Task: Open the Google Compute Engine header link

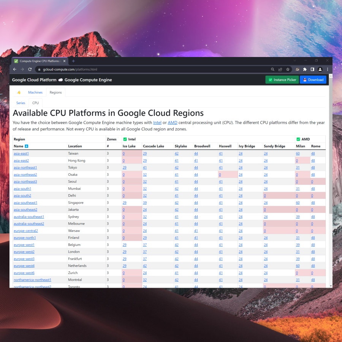Action: 88,80
